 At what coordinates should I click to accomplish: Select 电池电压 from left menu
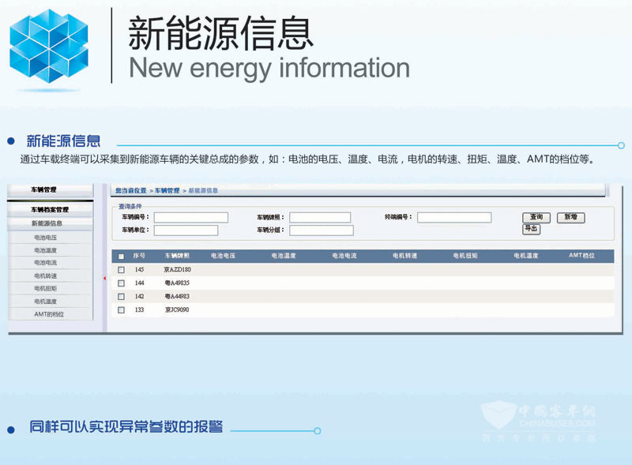[45, 237]
